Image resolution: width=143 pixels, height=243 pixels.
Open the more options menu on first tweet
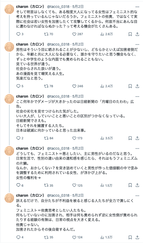(137, 7)
